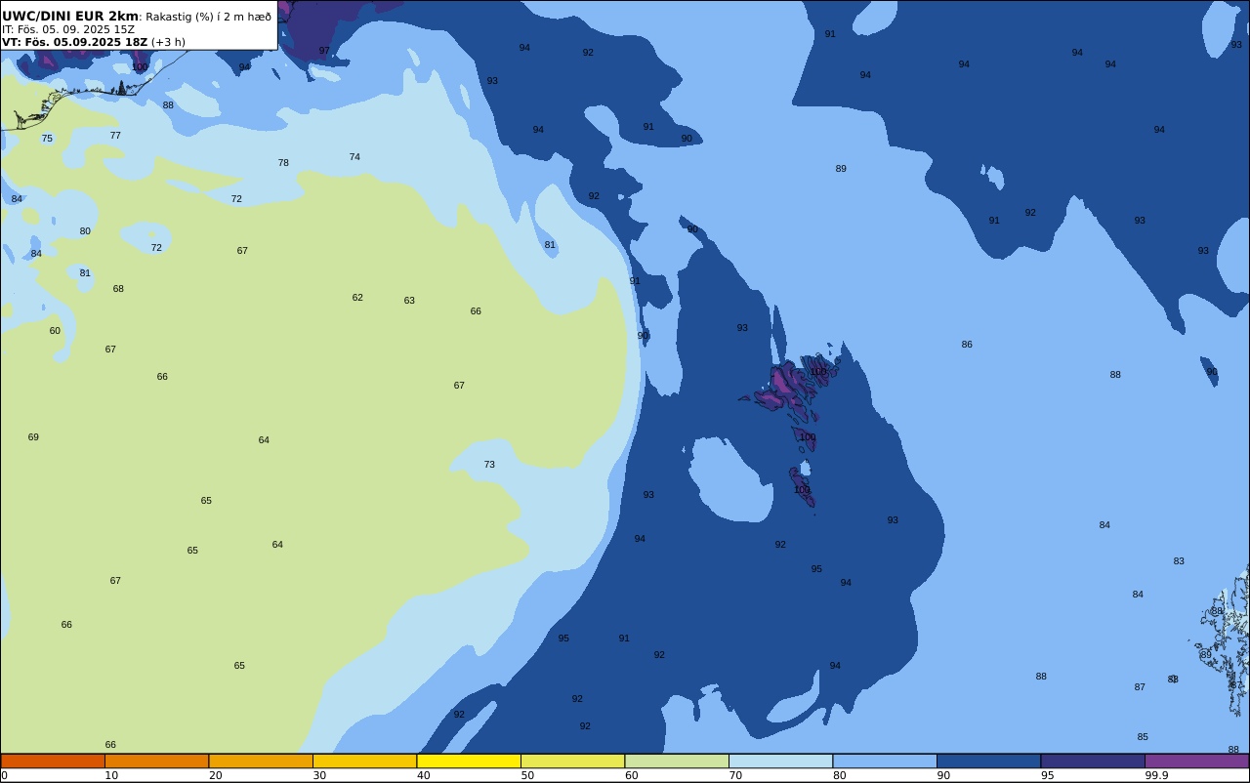
Task: Click the 'IT: Fös. 05. 09. 2025 15Z' line
Action: point(68,29)
